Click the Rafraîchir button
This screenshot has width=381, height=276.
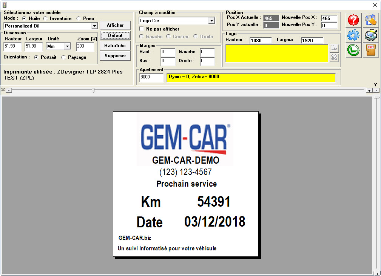(x=115, y=46)
